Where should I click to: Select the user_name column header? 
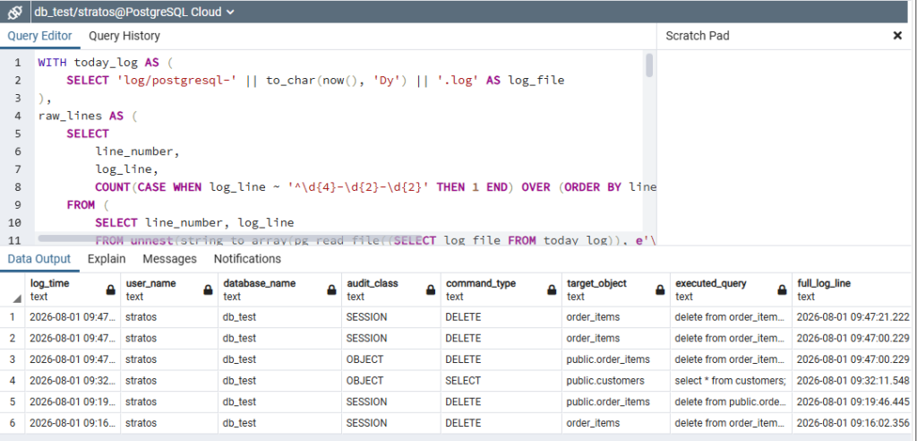coord(169,290)
